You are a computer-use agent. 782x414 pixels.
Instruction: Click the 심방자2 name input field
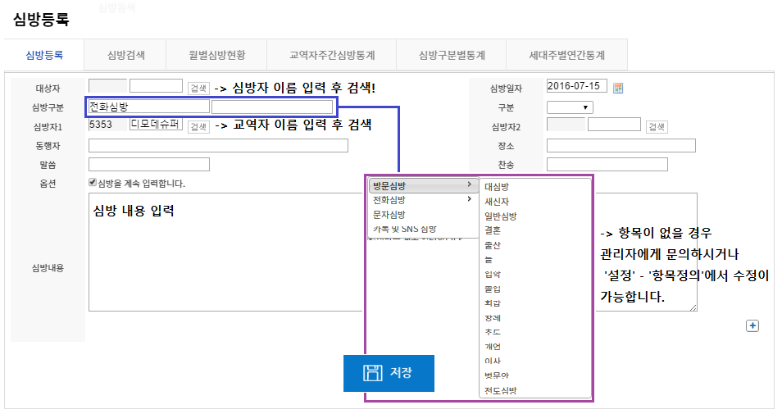tap(615, 125)
